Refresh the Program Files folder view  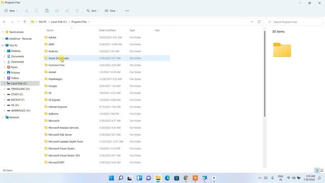[x=259, y=22]
